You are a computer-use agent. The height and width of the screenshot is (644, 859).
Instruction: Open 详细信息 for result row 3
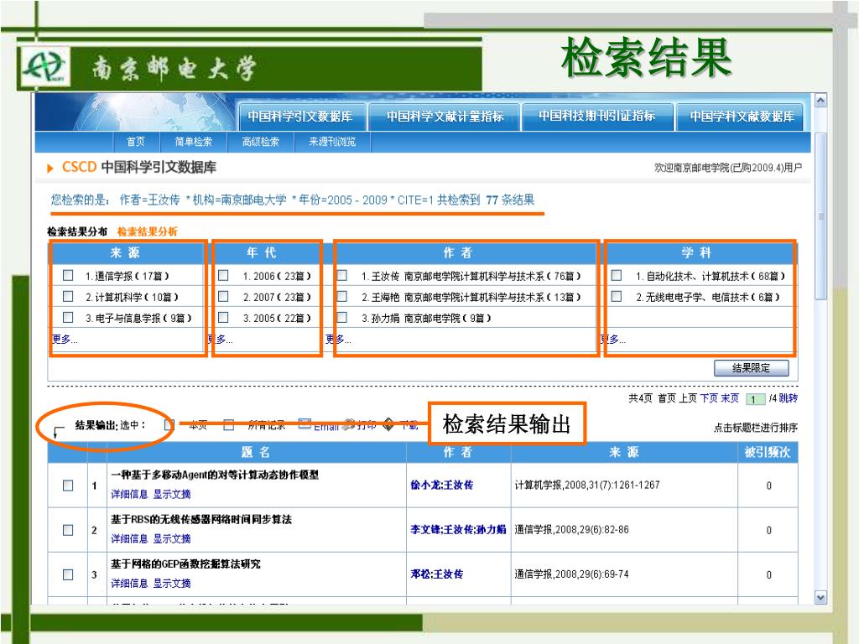[129, 584]
